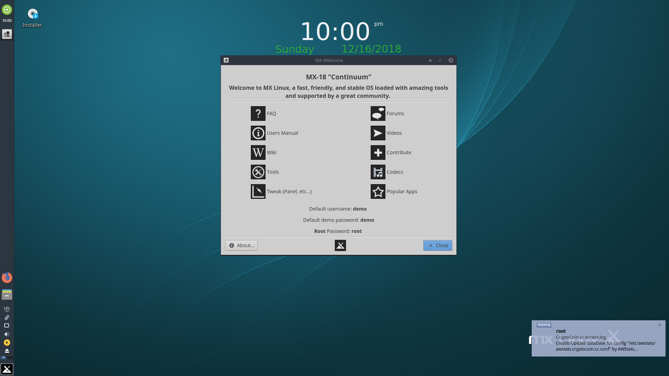The width and height of the screenshot is (669, 376).
Task: Click the notification text 'CryptoCoin.cc Access.log'
Action: [x=581, y=337]
